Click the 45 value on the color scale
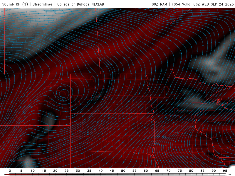The image size is (235, 176). tap(112, 171)
